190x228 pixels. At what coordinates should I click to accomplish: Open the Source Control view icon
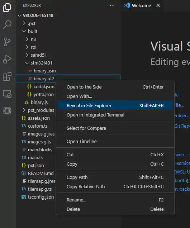coord(7,42)
